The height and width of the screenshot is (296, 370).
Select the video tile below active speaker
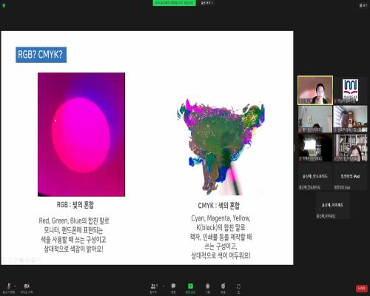[315, 119]
